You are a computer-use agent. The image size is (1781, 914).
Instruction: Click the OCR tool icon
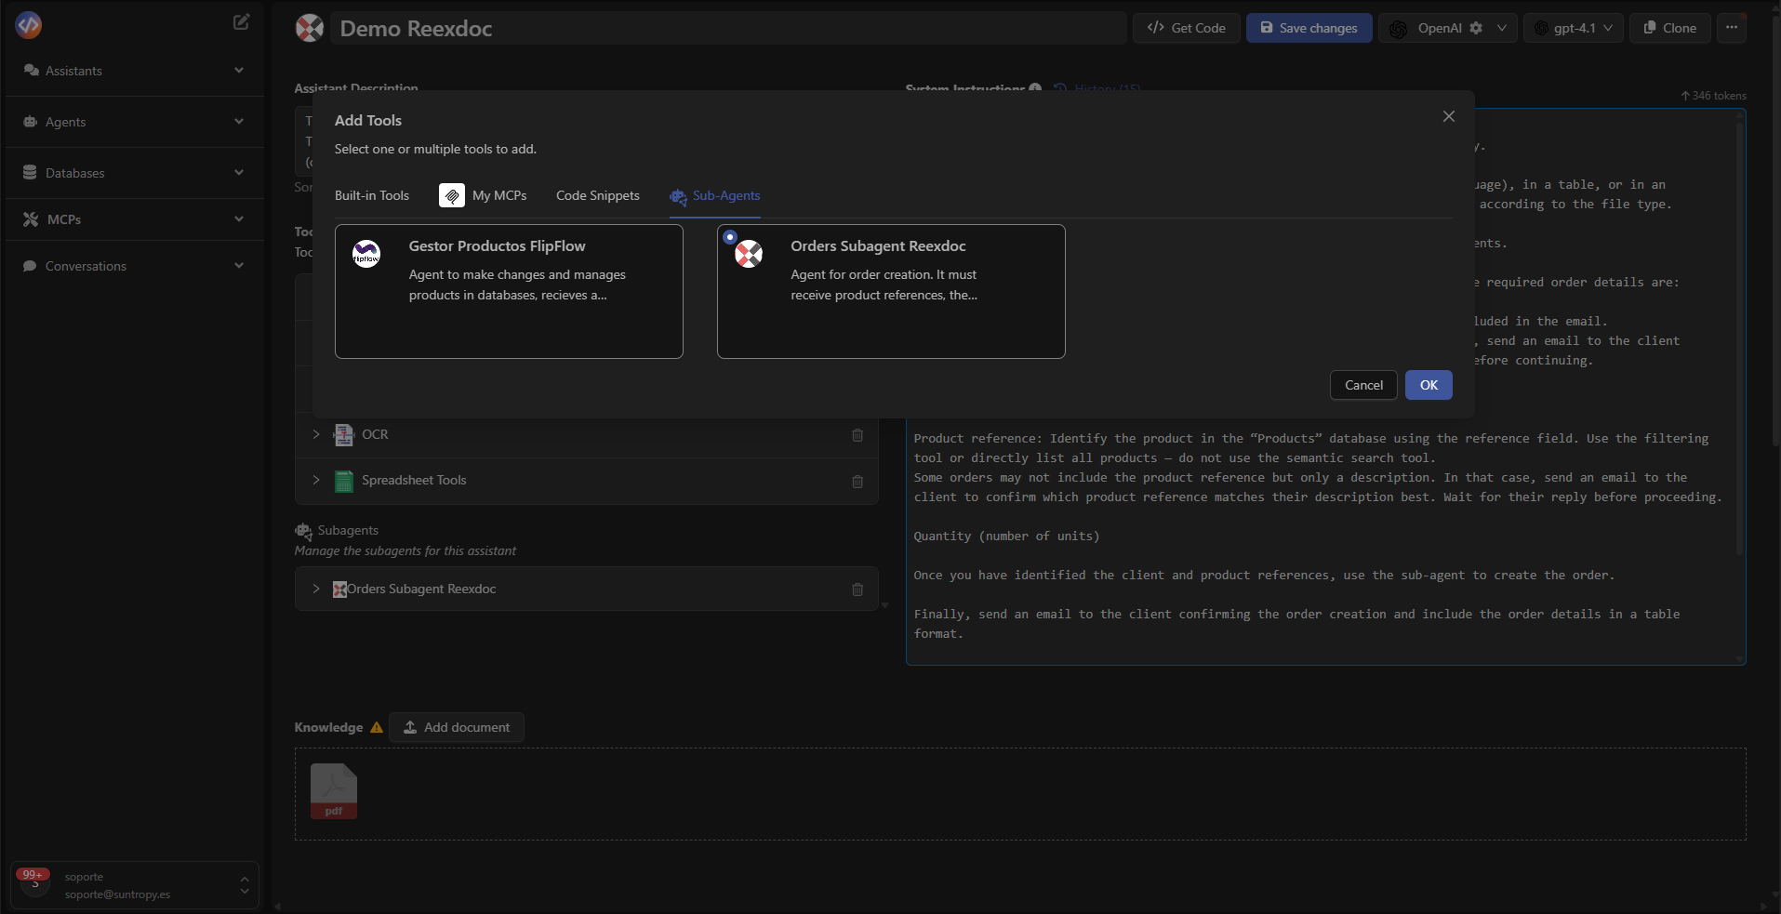click(x=344, y=434)
